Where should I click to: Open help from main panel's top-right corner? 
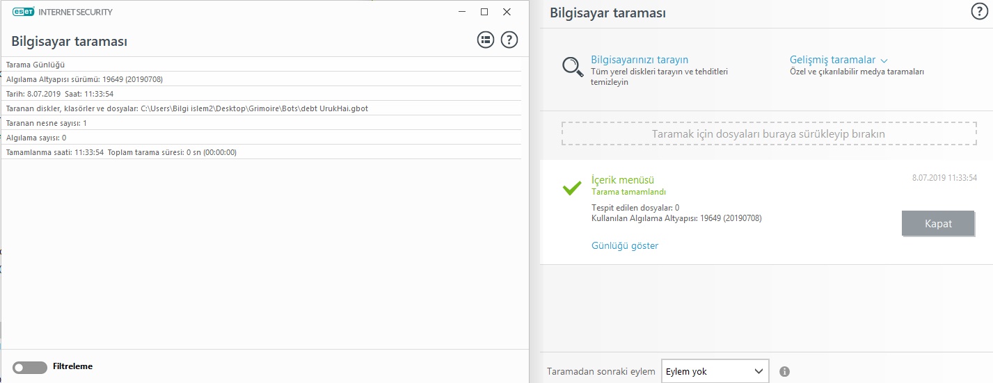pyautogui.click(x=979, y=10)
